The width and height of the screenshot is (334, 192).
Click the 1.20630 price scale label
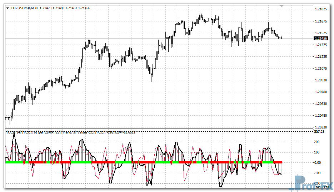coord(321,103)
